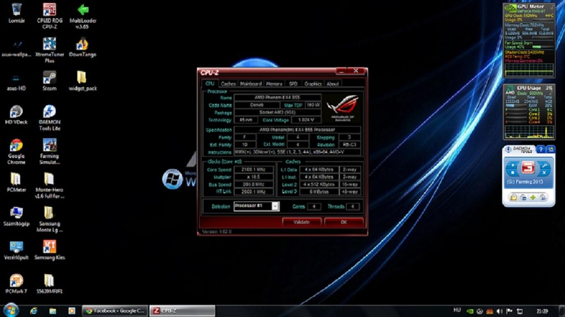The image size is (565, 317).
Task: Open the Graphics tab
Action: pos(313,84)
